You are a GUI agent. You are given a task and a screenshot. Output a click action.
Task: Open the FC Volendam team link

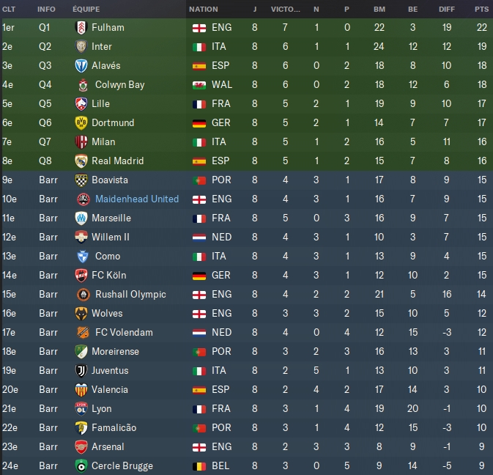coord(122,332)
